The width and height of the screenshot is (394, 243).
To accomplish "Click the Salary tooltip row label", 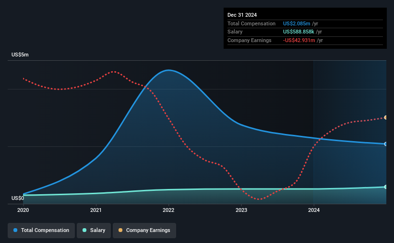I will click(235, 32).
